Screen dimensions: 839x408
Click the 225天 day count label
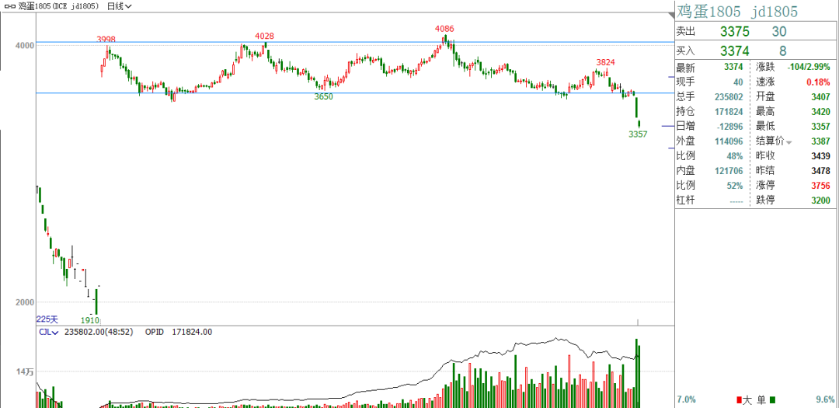coord(47,319)
